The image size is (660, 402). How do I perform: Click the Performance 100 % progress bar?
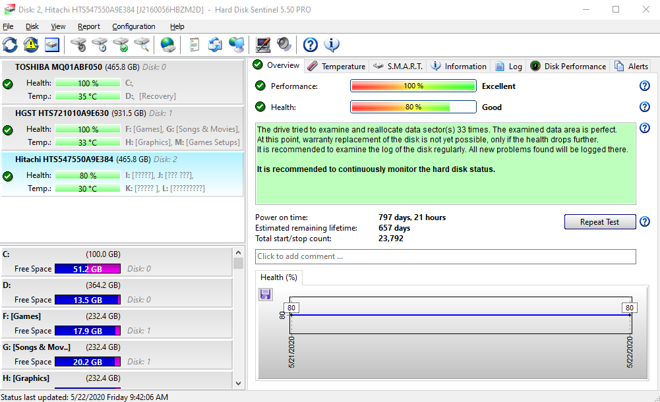click(x=413, y=86)
